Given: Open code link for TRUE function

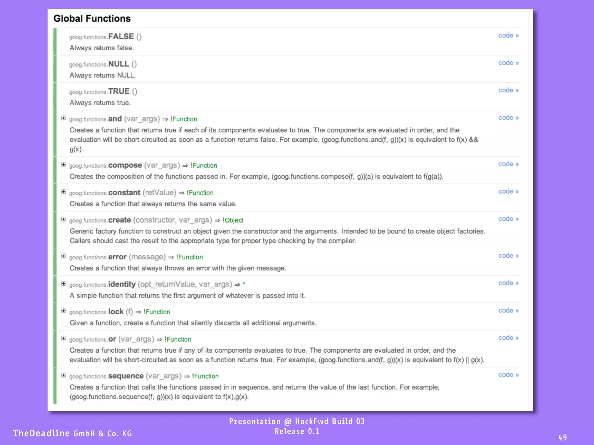Looking at the screenshot, I should tap(508, 90).
